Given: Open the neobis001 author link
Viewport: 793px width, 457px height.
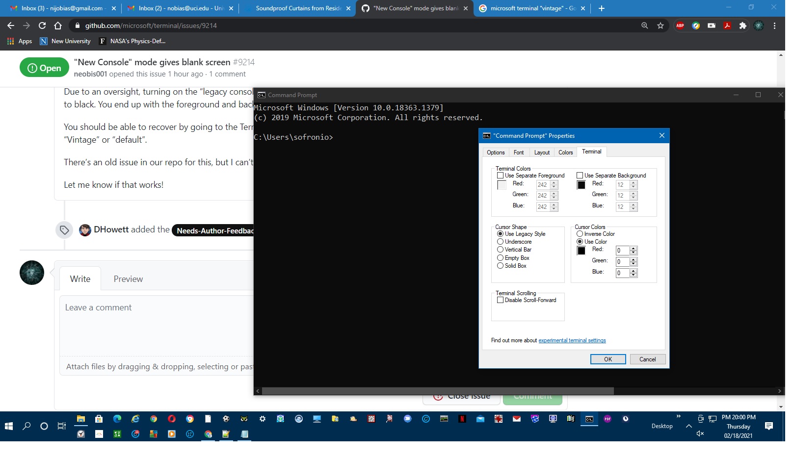Looking at the screenshot, I should [90, 74].
